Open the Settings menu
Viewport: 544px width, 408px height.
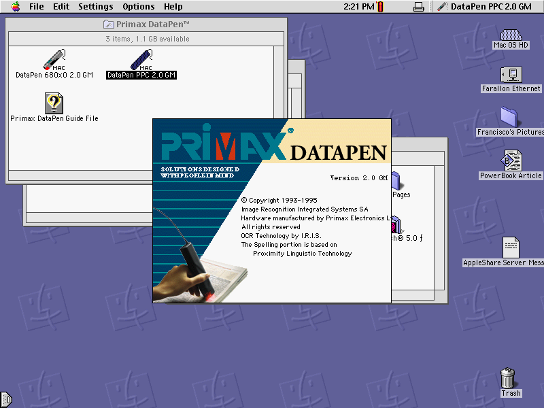[95, 6]
